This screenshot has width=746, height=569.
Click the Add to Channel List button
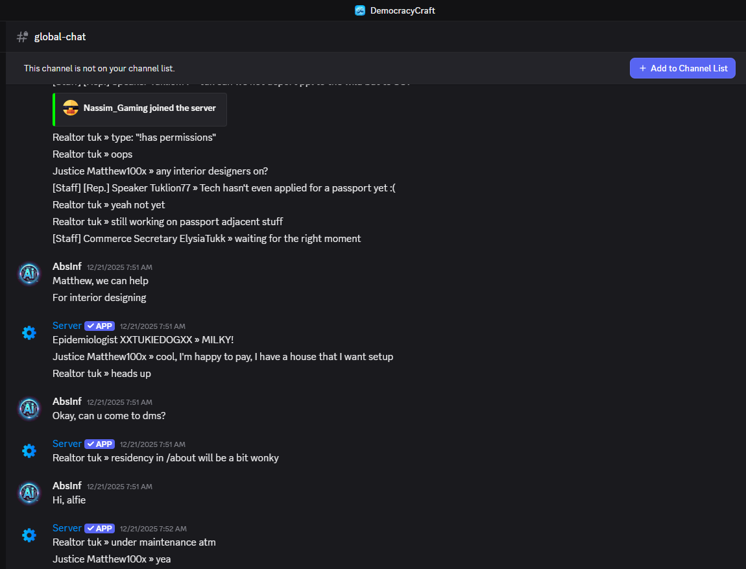tap(682, 68)
